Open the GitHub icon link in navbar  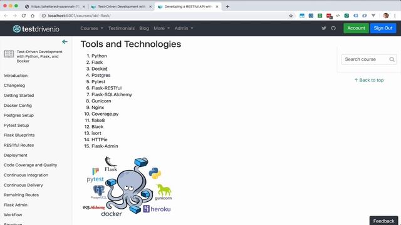point(333,28)
